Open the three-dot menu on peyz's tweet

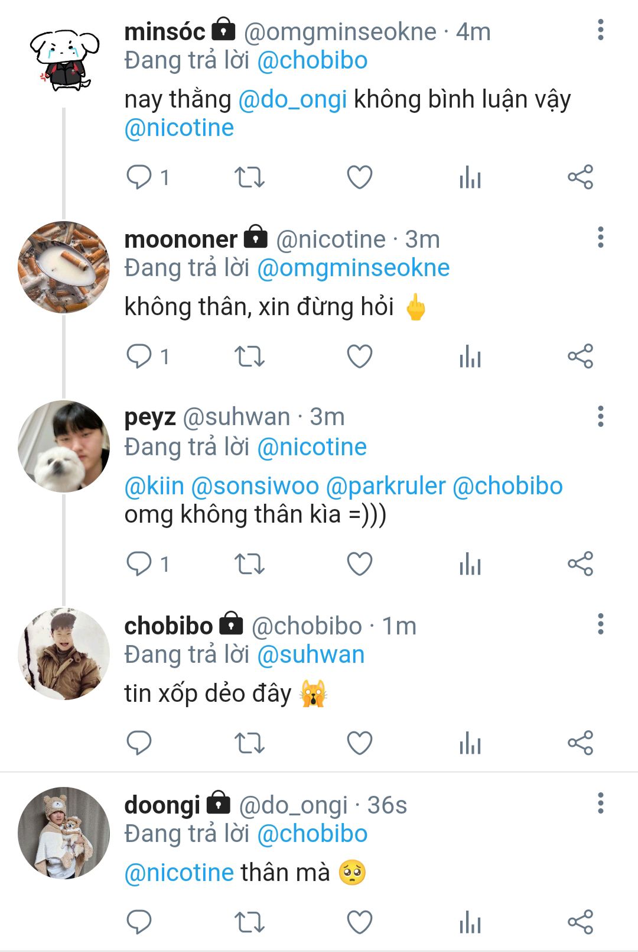600,417
